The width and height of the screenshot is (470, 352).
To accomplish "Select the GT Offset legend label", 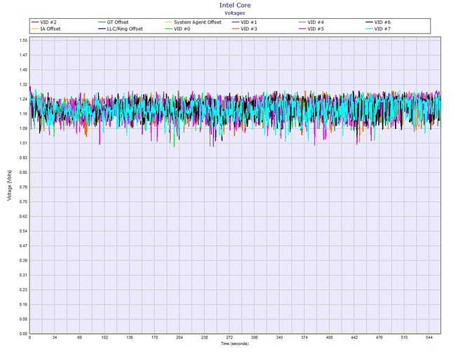I will [x=118, y=22].
